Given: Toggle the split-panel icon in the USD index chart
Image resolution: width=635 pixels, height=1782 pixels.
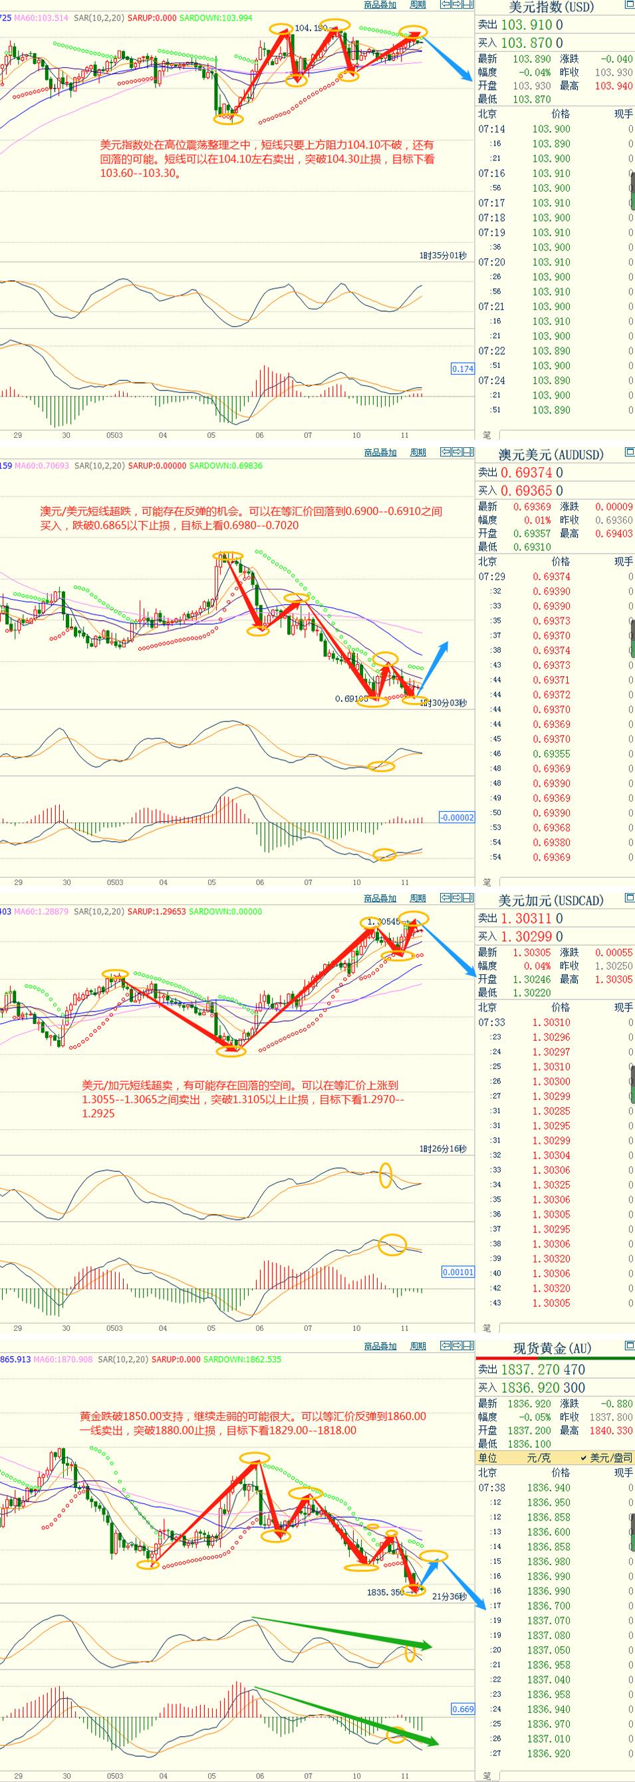Looking at the screenshot, I should pyautogui.click(x=469, y=5).
